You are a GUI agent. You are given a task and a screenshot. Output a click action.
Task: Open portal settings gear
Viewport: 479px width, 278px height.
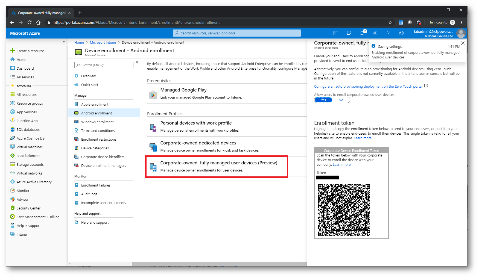(x=375, y=33)
